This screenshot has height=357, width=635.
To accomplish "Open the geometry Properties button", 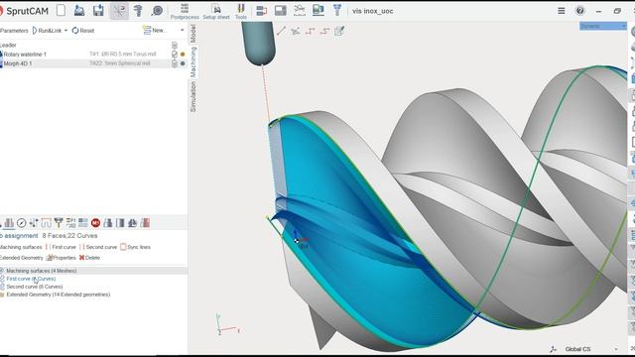I will pyautogui.click(x=62, y=258).
